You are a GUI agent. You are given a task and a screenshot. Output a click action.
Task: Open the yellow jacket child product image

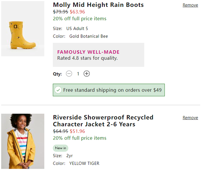pyautogui.click(x=23, y=141)
